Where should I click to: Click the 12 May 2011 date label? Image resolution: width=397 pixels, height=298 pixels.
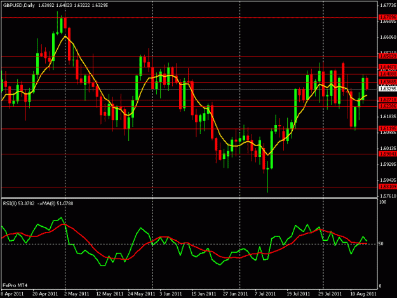pos(110,294)
